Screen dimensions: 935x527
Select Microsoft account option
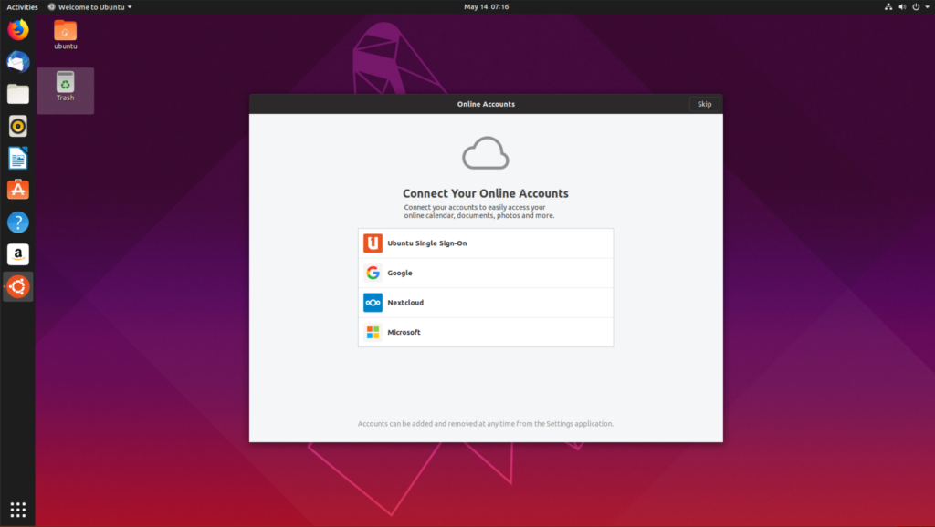[486, 332]
